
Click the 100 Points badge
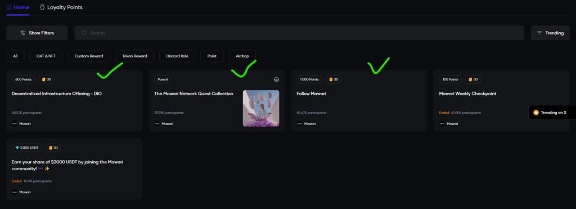coord(451,79)
